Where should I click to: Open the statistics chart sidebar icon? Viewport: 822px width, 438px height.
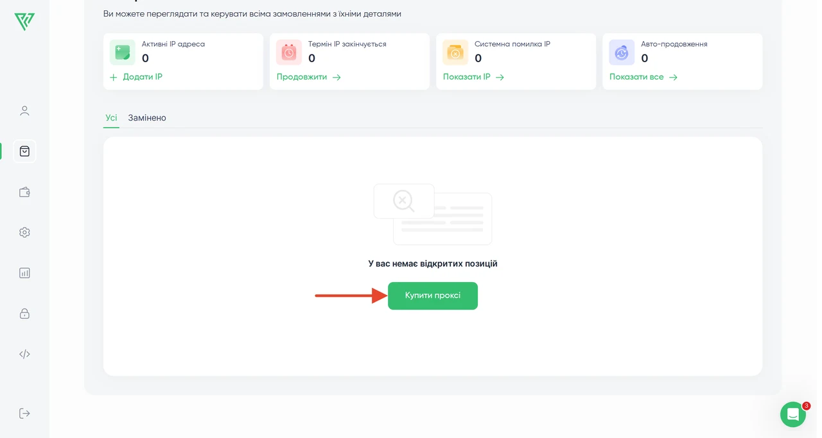click(24, 273)
